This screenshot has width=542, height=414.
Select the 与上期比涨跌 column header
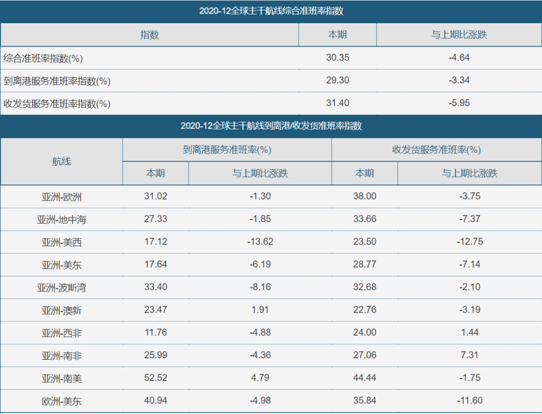pos(459,35)
